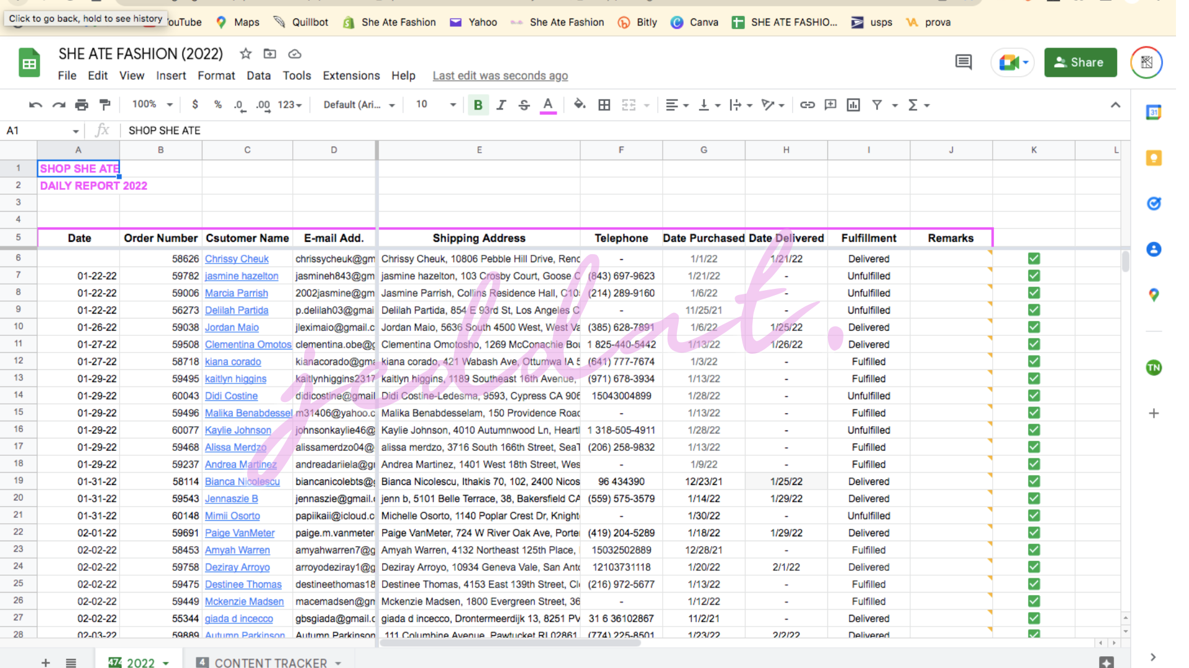Switch to the CONTENT TRACKER sheet tab
This screenshot has width=1189, height=668.
click(x=270, y=662)
